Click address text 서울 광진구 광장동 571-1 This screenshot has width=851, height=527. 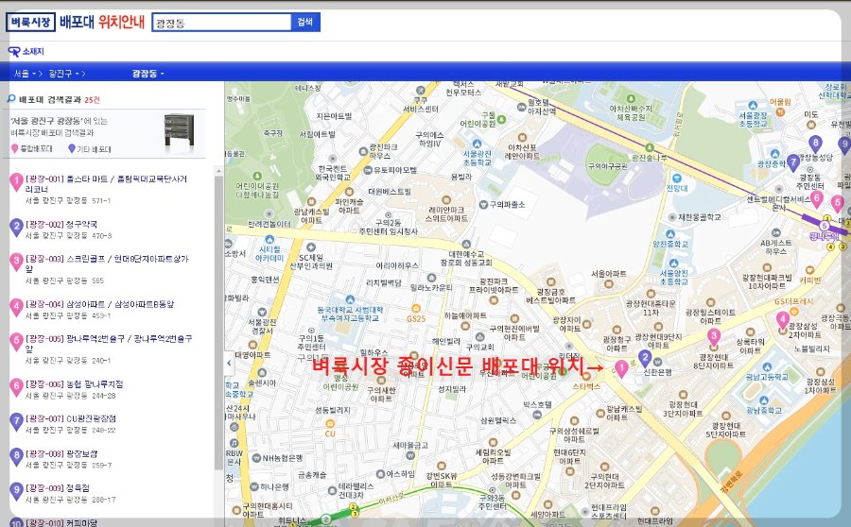coord(68,200)
